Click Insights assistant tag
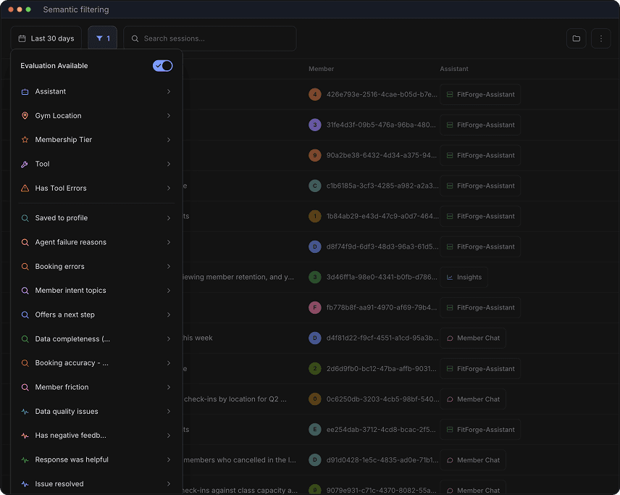This screenshot has width=620, height=495. point(464,277)
